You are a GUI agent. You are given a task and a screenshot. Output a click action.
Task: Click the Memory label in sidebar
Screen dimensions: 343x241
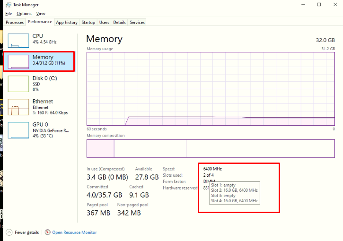click(43, 57)
